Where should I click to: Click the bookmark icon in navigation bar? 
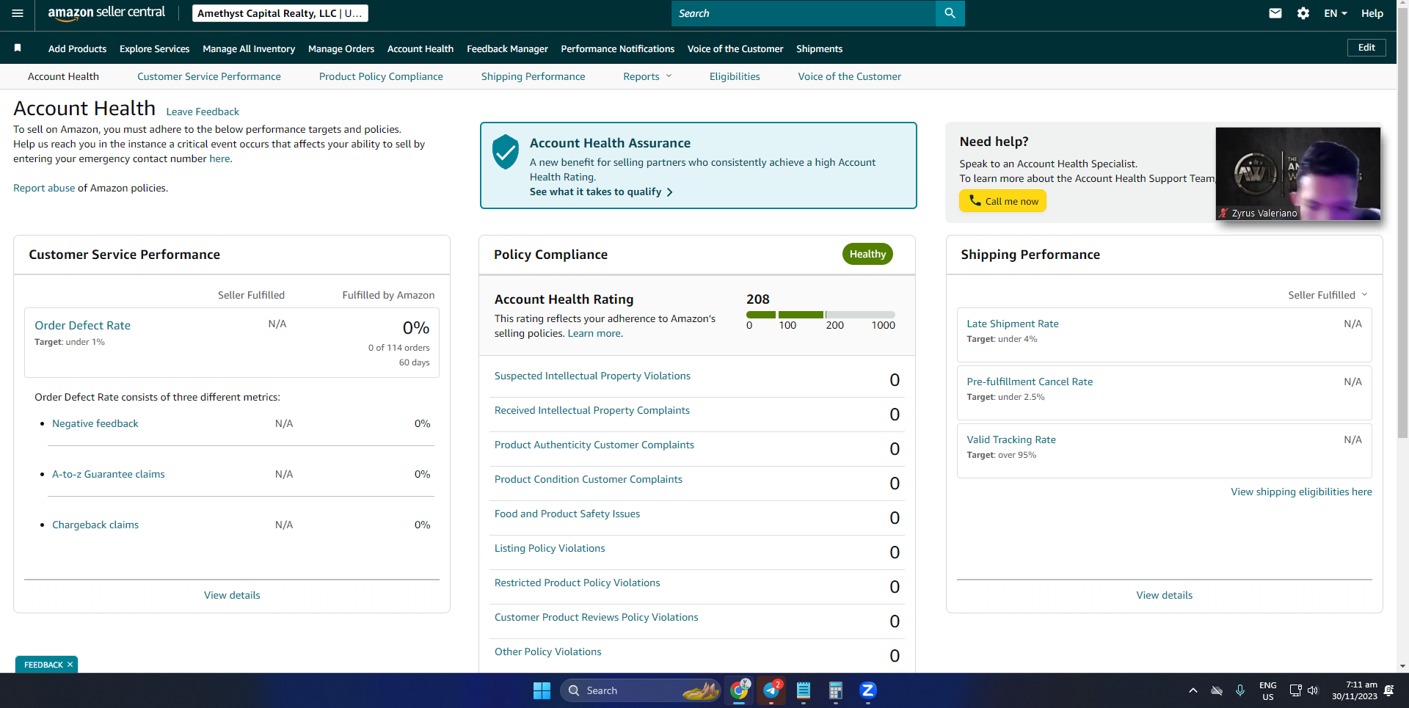pos(18,48)
